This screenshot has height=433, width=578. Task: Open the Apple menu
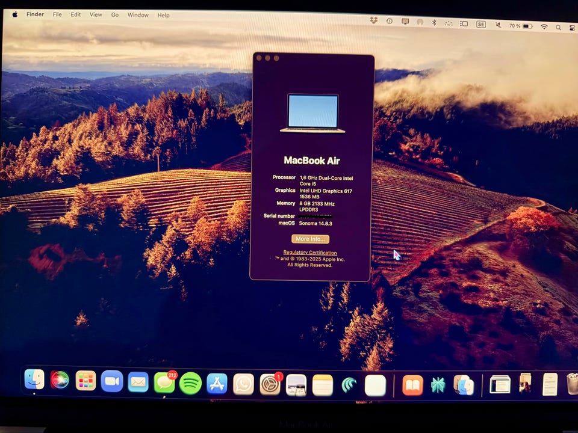(x=15, y=14)
